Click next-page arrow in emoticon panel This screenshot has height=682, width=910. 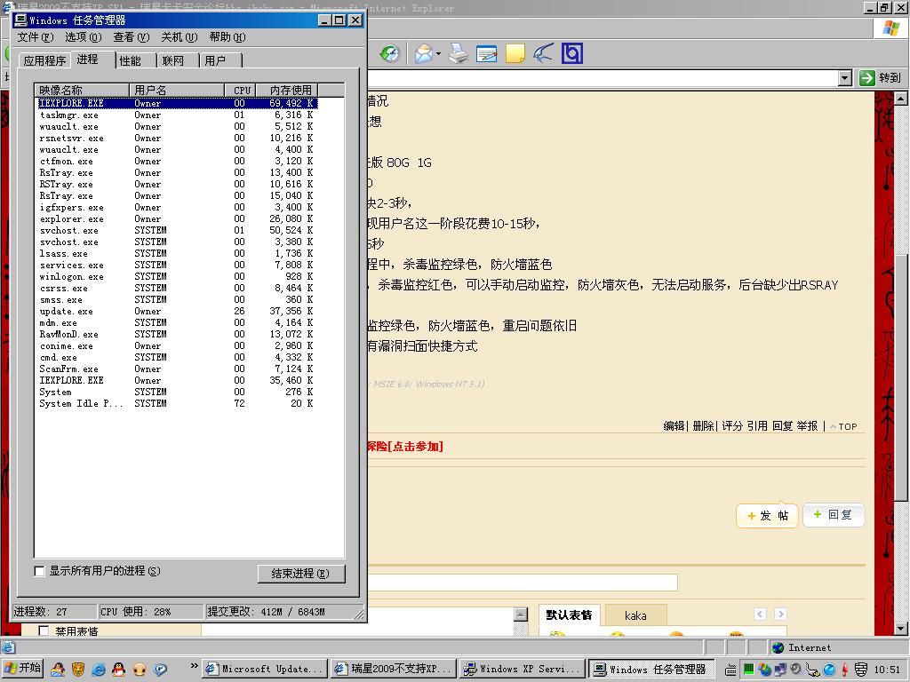click(780, 614)
